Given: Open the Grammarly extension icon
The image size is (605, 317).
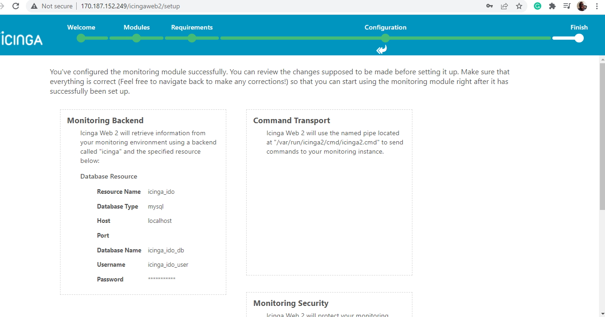Looking at the screenshot, I should [x=538, y=6].
